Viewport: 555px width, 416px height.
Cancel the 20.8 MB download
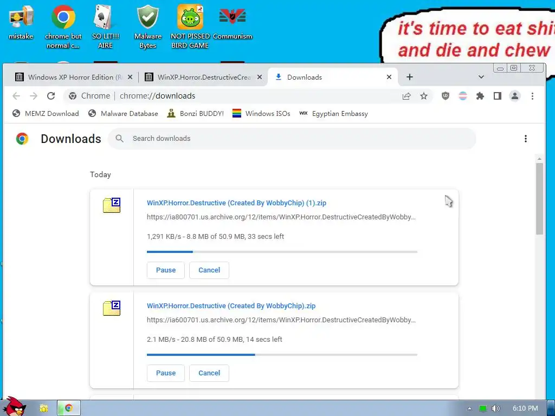coord(209,373)
